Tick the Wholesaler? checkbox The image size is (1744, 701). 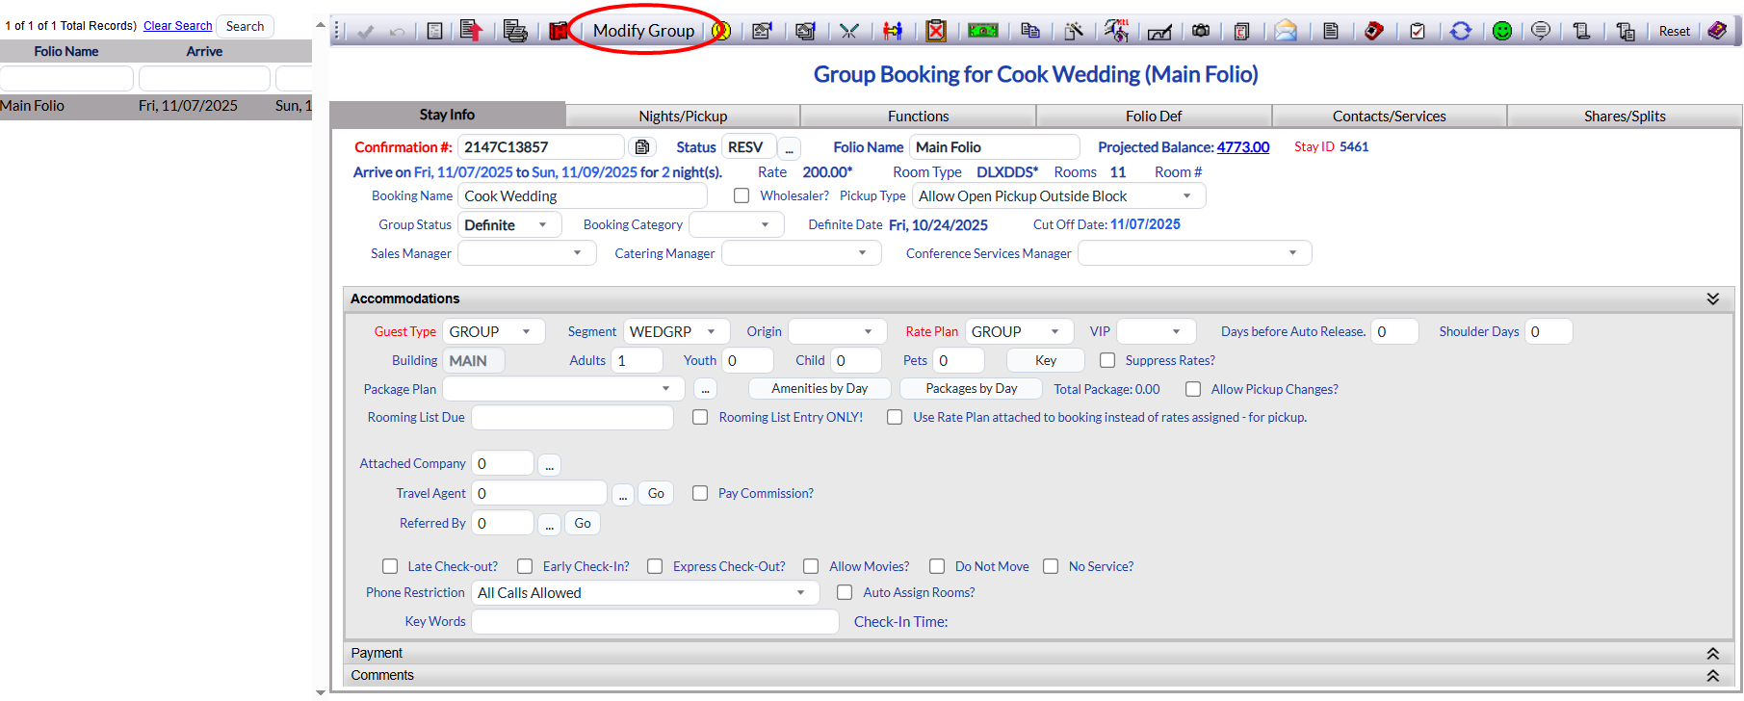742,195
